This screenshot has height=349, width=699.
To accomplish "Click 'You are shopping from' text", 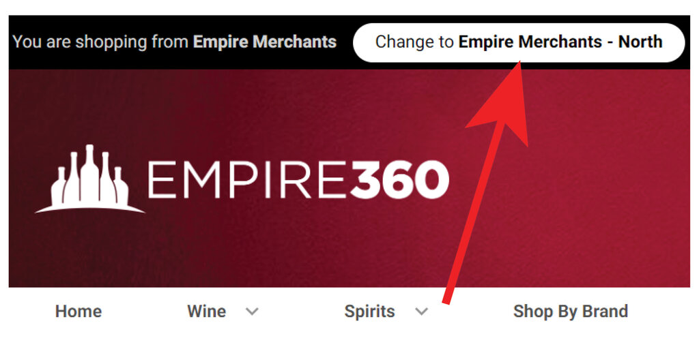I will pos(101,42).
